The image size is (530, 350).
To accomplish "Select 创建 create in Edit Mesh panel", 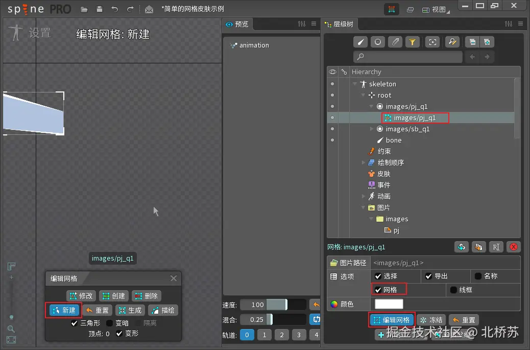I will click(114, 296).
